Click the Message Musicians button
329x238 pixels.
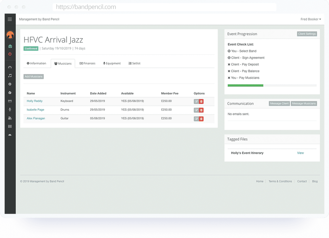304,104
